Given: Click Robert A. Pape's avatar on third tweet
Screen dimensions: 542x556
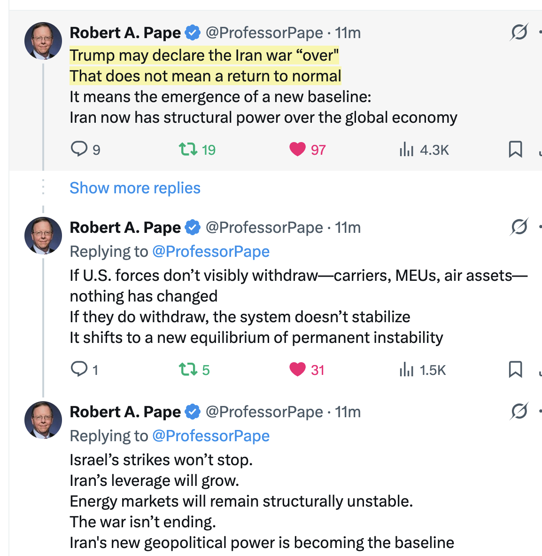Looking at the screenshot, I should click(43, 420).
